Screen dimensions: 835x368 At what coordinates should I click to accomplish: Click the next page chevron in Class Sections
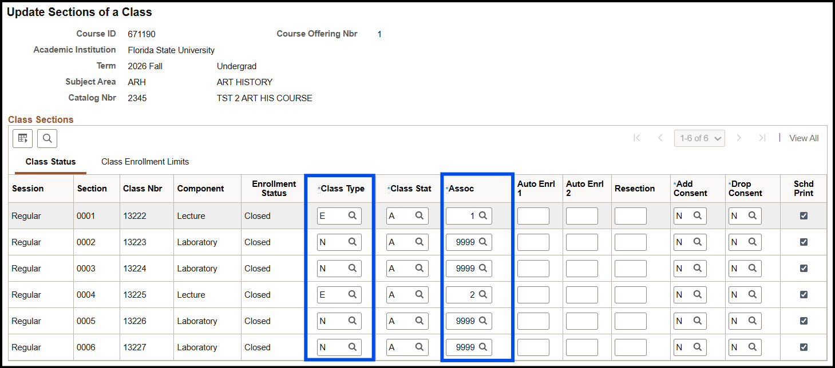click(x=739, y=138)
